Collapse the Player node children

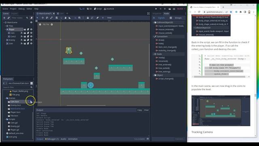[5, 30]
